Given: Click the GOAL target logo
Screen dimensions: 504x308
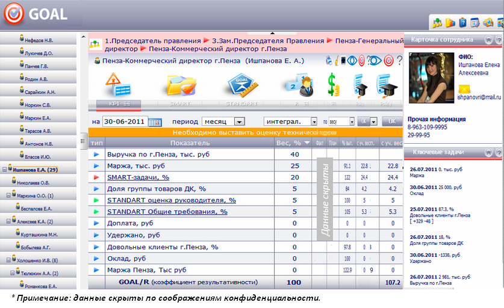Looking at the screenshot, I should pyautogui.click(x=14, y=14).
